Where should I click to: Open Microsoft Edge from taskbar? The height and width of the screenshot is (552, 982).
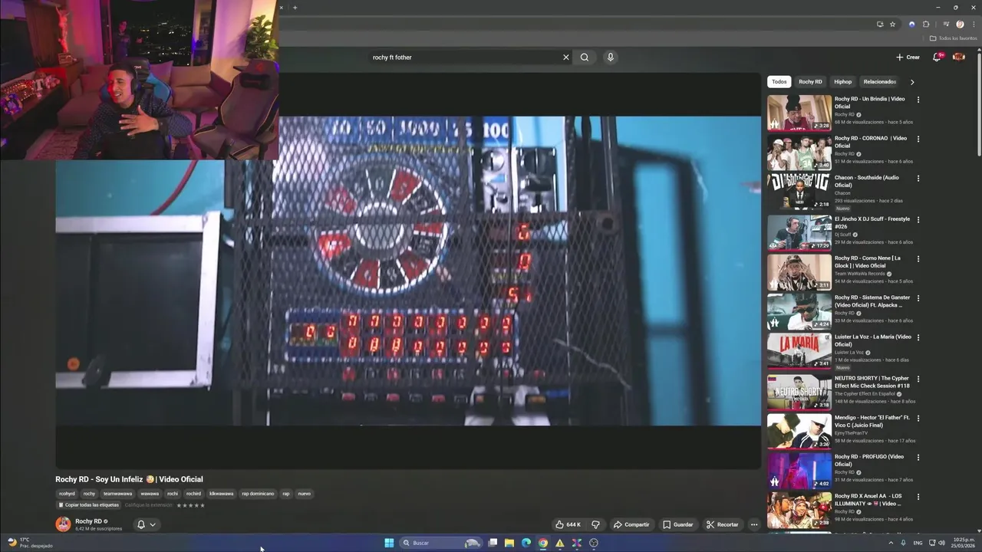coord(526,543)
